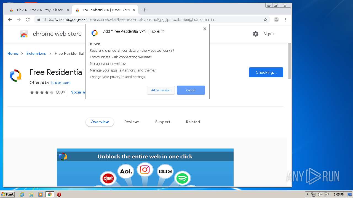Image resolution: width=353 pixels, height=198 pixels.
Task: Click the BBC bubble in the promo image
Action: (x=165, y=171)
